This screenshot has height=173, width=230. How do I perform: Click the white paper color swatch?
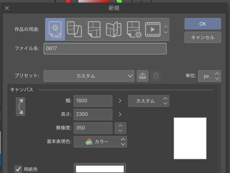point(100,169)
